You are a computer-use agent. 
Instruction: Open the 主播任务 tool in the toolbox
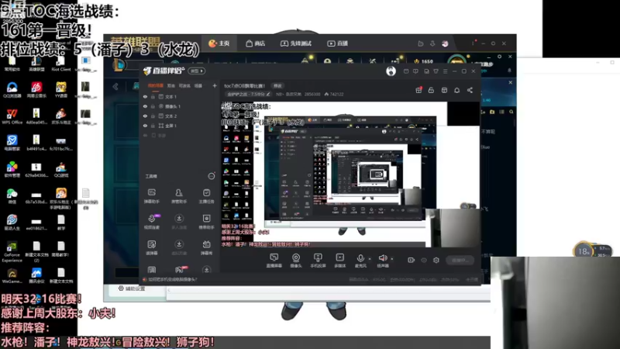click(206, 196)
